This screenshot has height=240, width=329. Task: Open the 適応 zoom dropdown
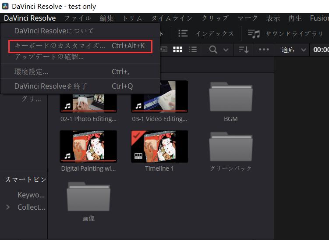[294, 50]
